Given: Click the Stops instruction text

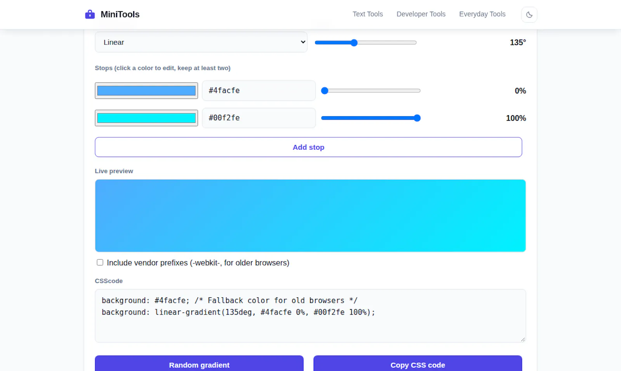Looking at the screenshot, I should coord(163,68).
